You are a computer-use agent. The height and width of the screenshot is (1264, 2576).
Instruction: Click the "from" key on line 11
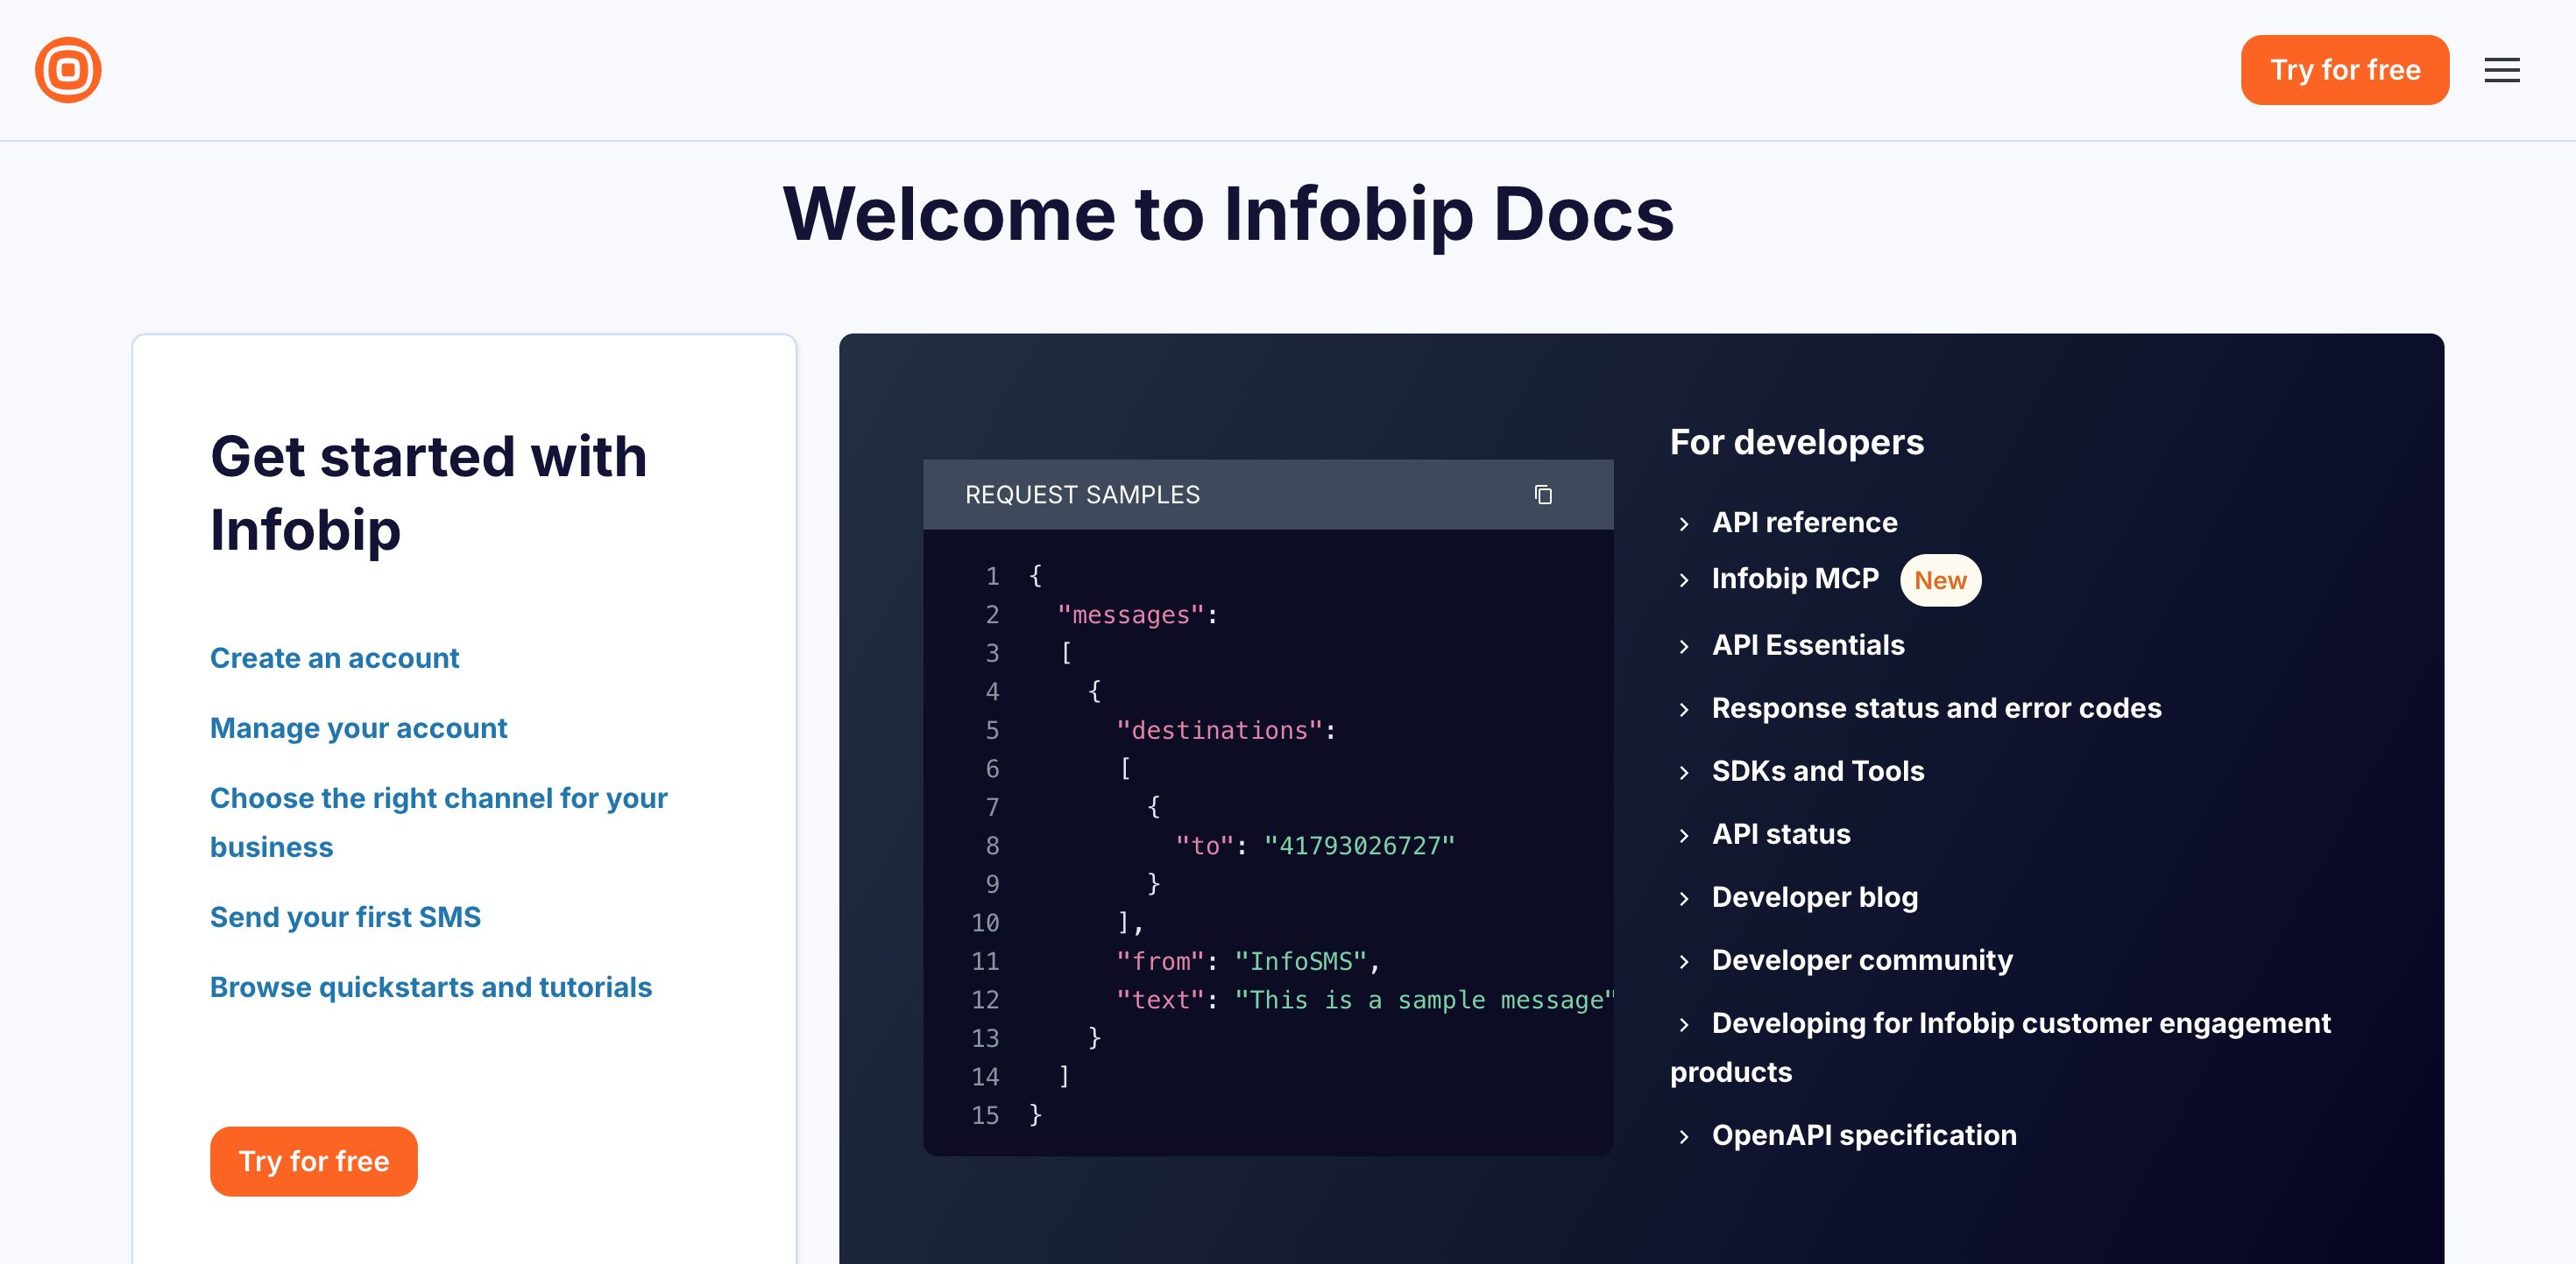1160,961
